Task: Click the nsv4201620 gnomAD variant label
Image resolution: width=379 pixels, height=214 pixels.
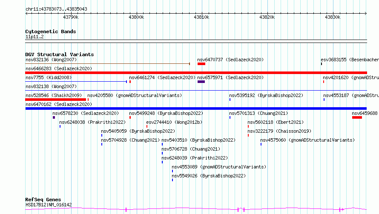Action: click(351, 77)
